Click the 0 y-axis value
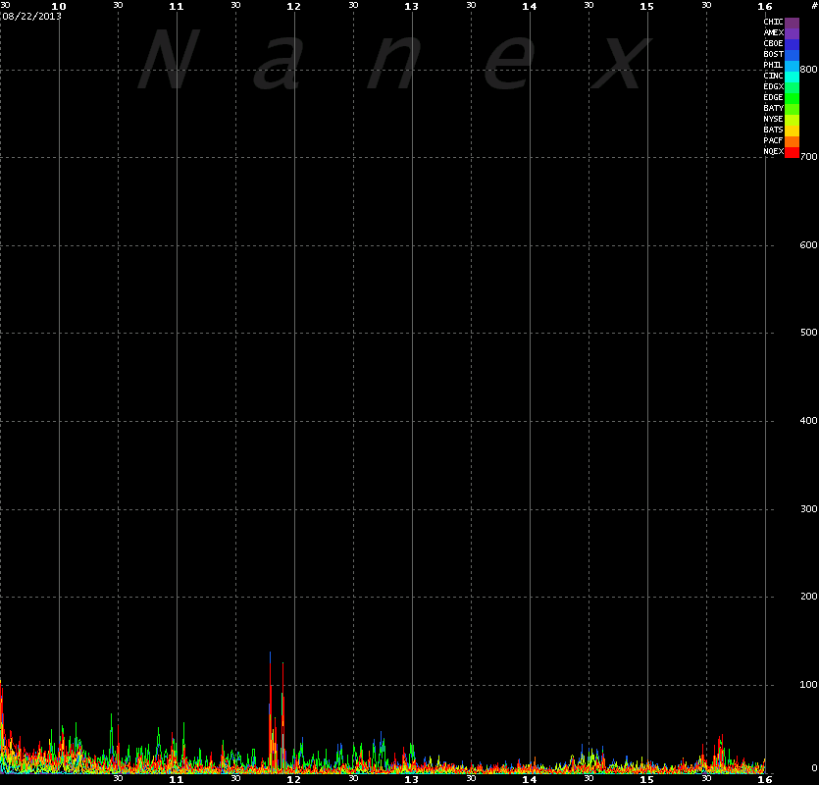 tap(814, 767)
